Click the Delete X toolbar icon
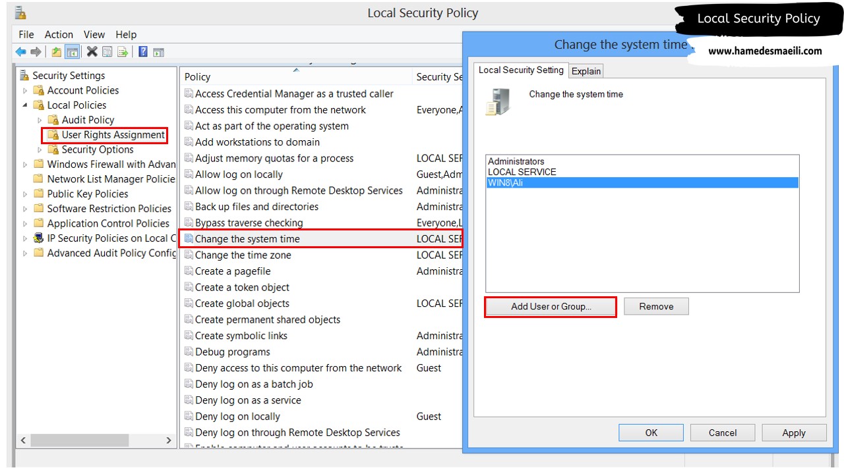This screenshot has width=844, height=474. [92, 51]
